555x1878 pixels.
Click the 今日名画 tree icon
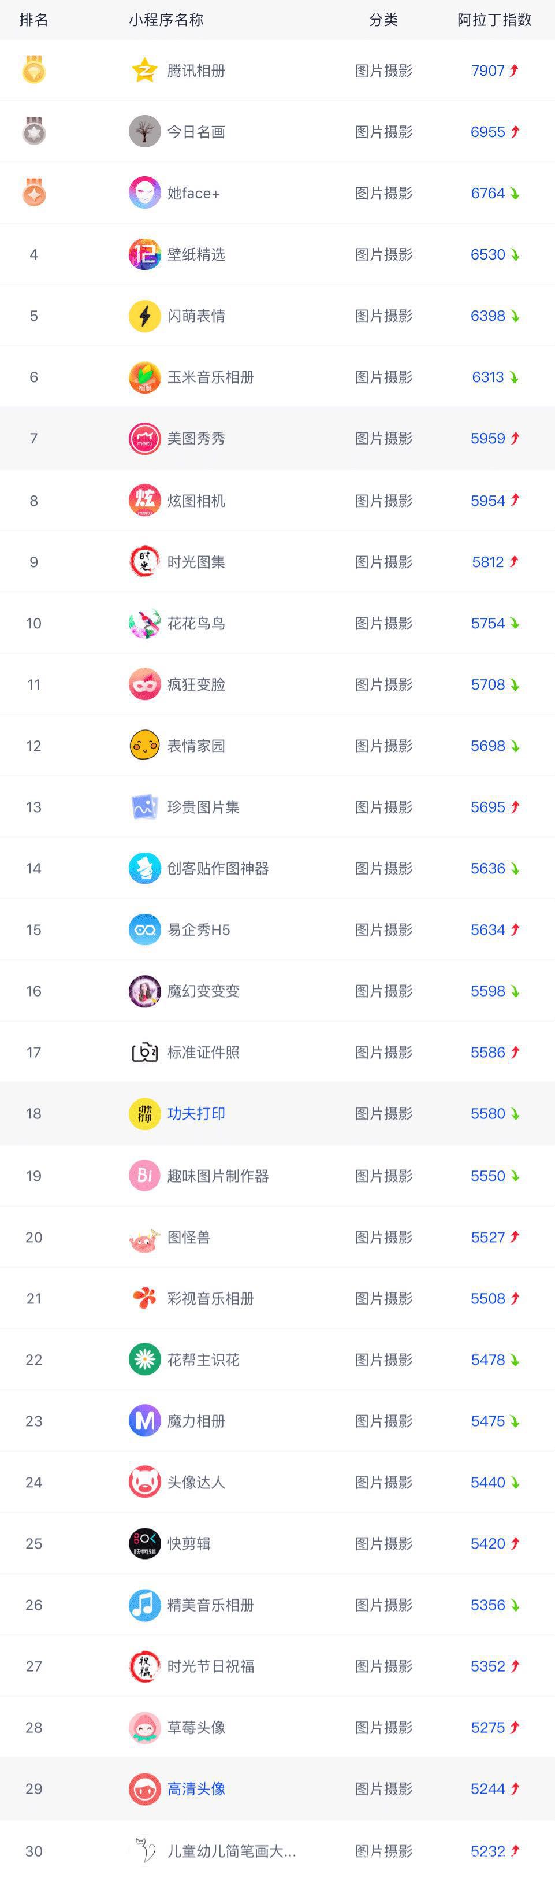tap(144, 132)
